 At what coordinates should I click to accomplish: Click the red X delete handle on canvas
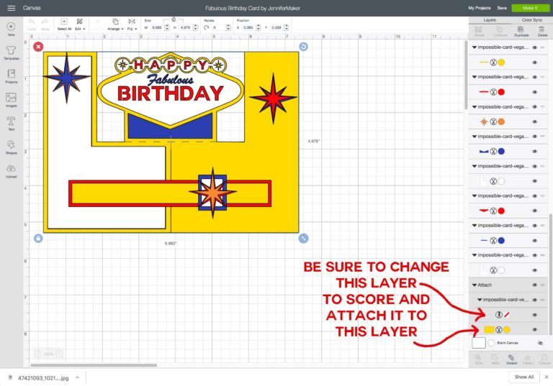(38, 47)
